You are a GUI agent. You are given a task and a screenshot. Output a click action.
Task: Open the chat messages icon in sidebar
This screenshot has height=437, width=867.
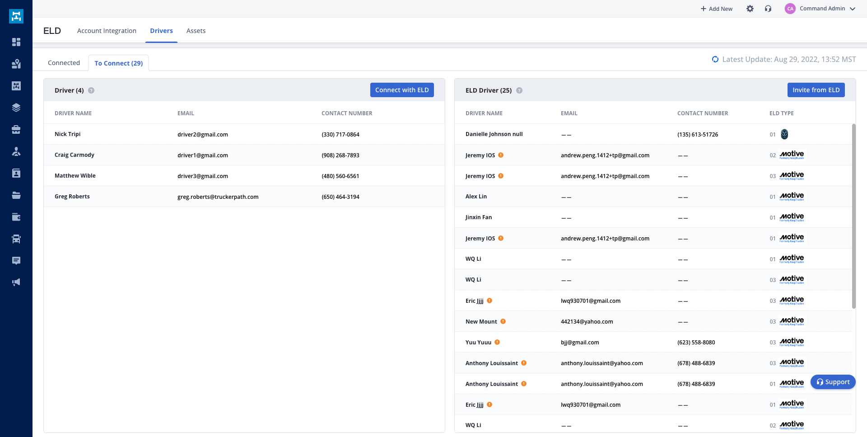click(x=16, y=261)
